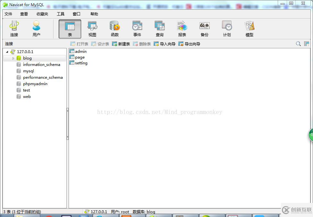Screen dimensions: 313x217
Task: Open the 计划 (Schedule) tool
Action: tap(227, 28)
